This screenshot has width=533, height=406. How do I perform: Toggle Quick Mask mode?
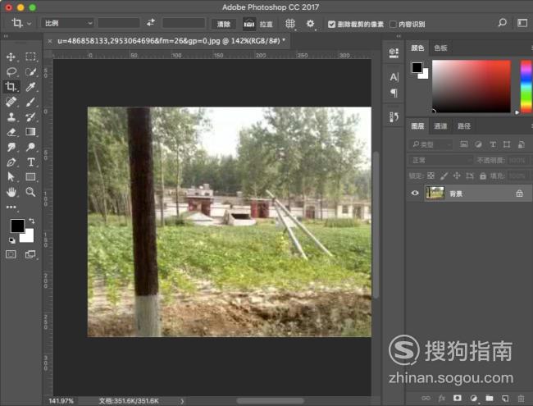click(x=11, y=254)
